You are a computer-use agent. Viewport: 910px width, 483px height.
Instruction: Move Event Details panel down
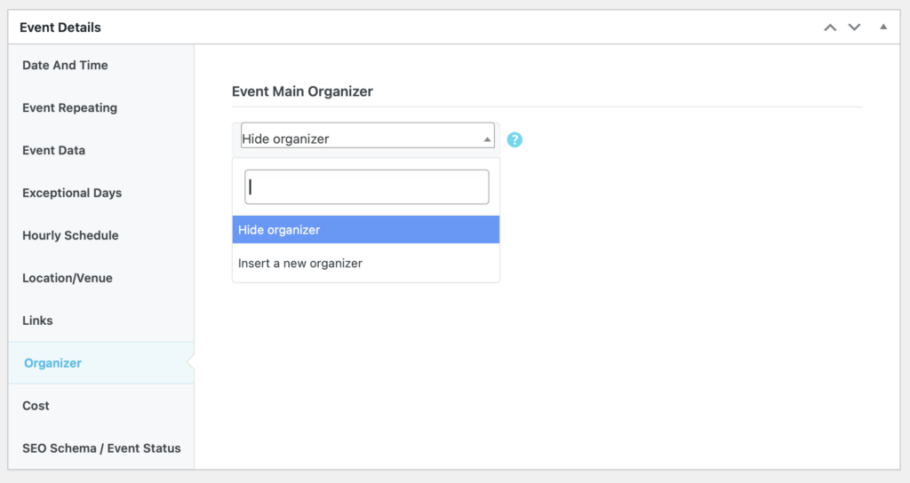pos(855,28)
